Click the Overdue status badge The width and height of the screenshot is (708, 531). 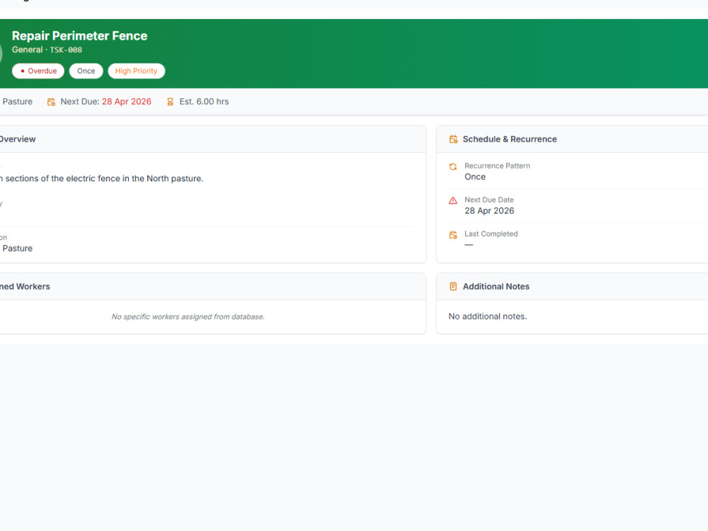(x=38, y=71)
